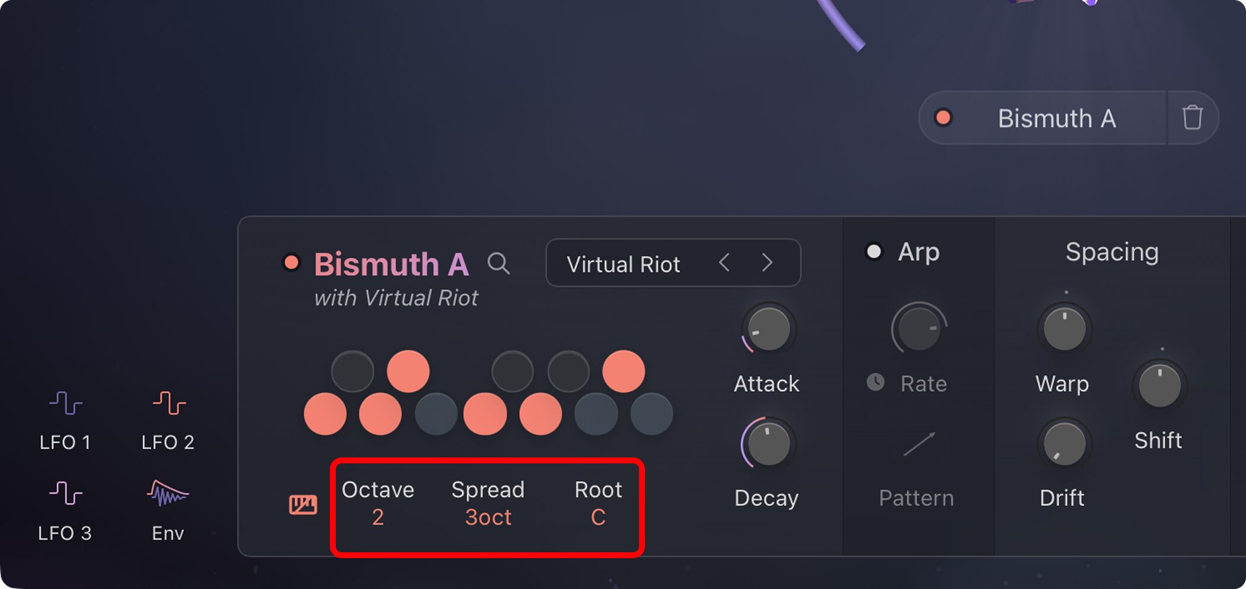Click the Spread value 3oct
The width and height of the screenshot is (1246, 589).
pos(488,517)
